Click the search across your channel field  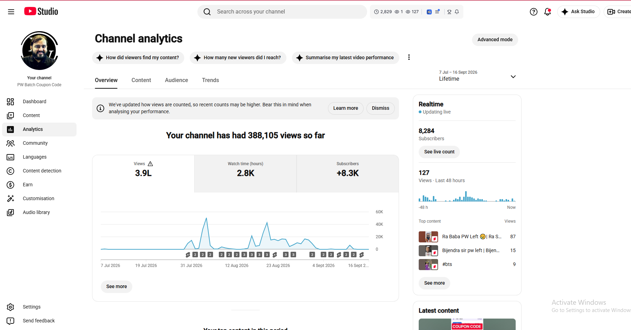pyautogui.click(x=282, y=11)
